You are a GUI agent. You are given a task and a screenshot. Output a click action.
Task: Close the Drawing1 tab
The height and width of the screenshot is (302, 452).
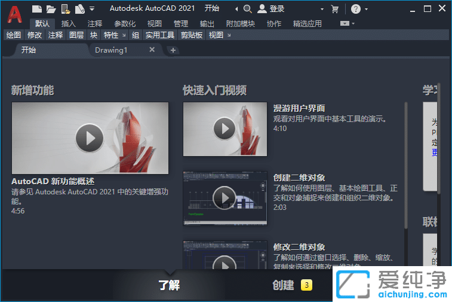pyautogui.click(x=152, y=50)
